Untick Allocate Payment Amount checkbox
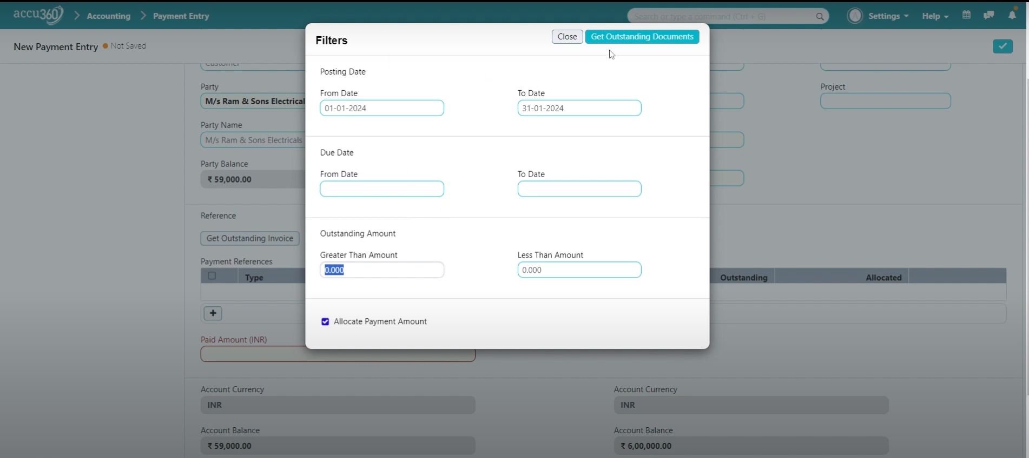The image size is (1029, 458). [325, 322]
